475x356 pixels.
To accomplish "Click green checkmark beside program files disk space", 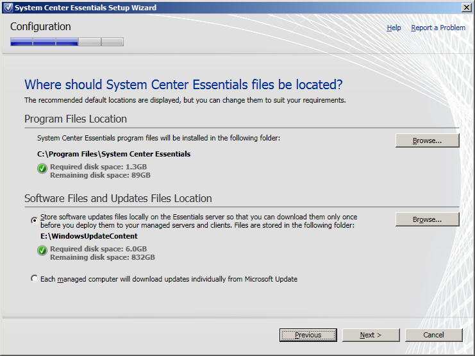I will click(x=42, y=169).
